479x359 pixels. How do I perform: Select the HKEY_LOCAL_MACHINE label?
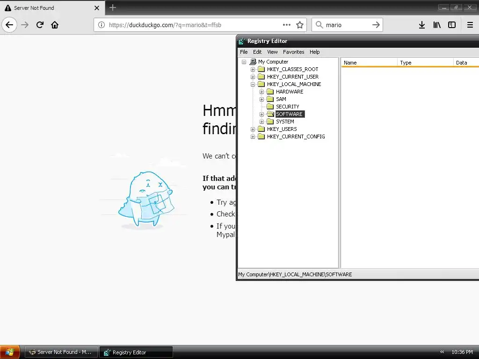[x=294, y=84]
